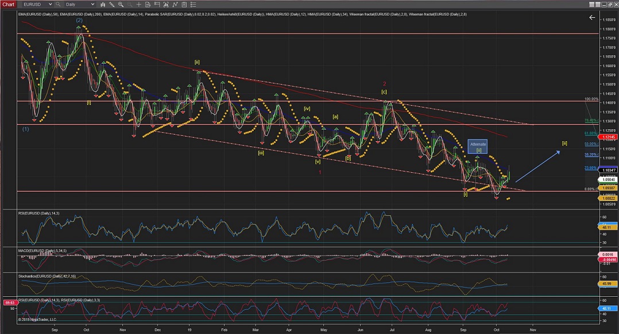Click the orange 45.99 Stochastics value marker
Viewport: 619px width, 334px height.
click(x=607, y=284)
